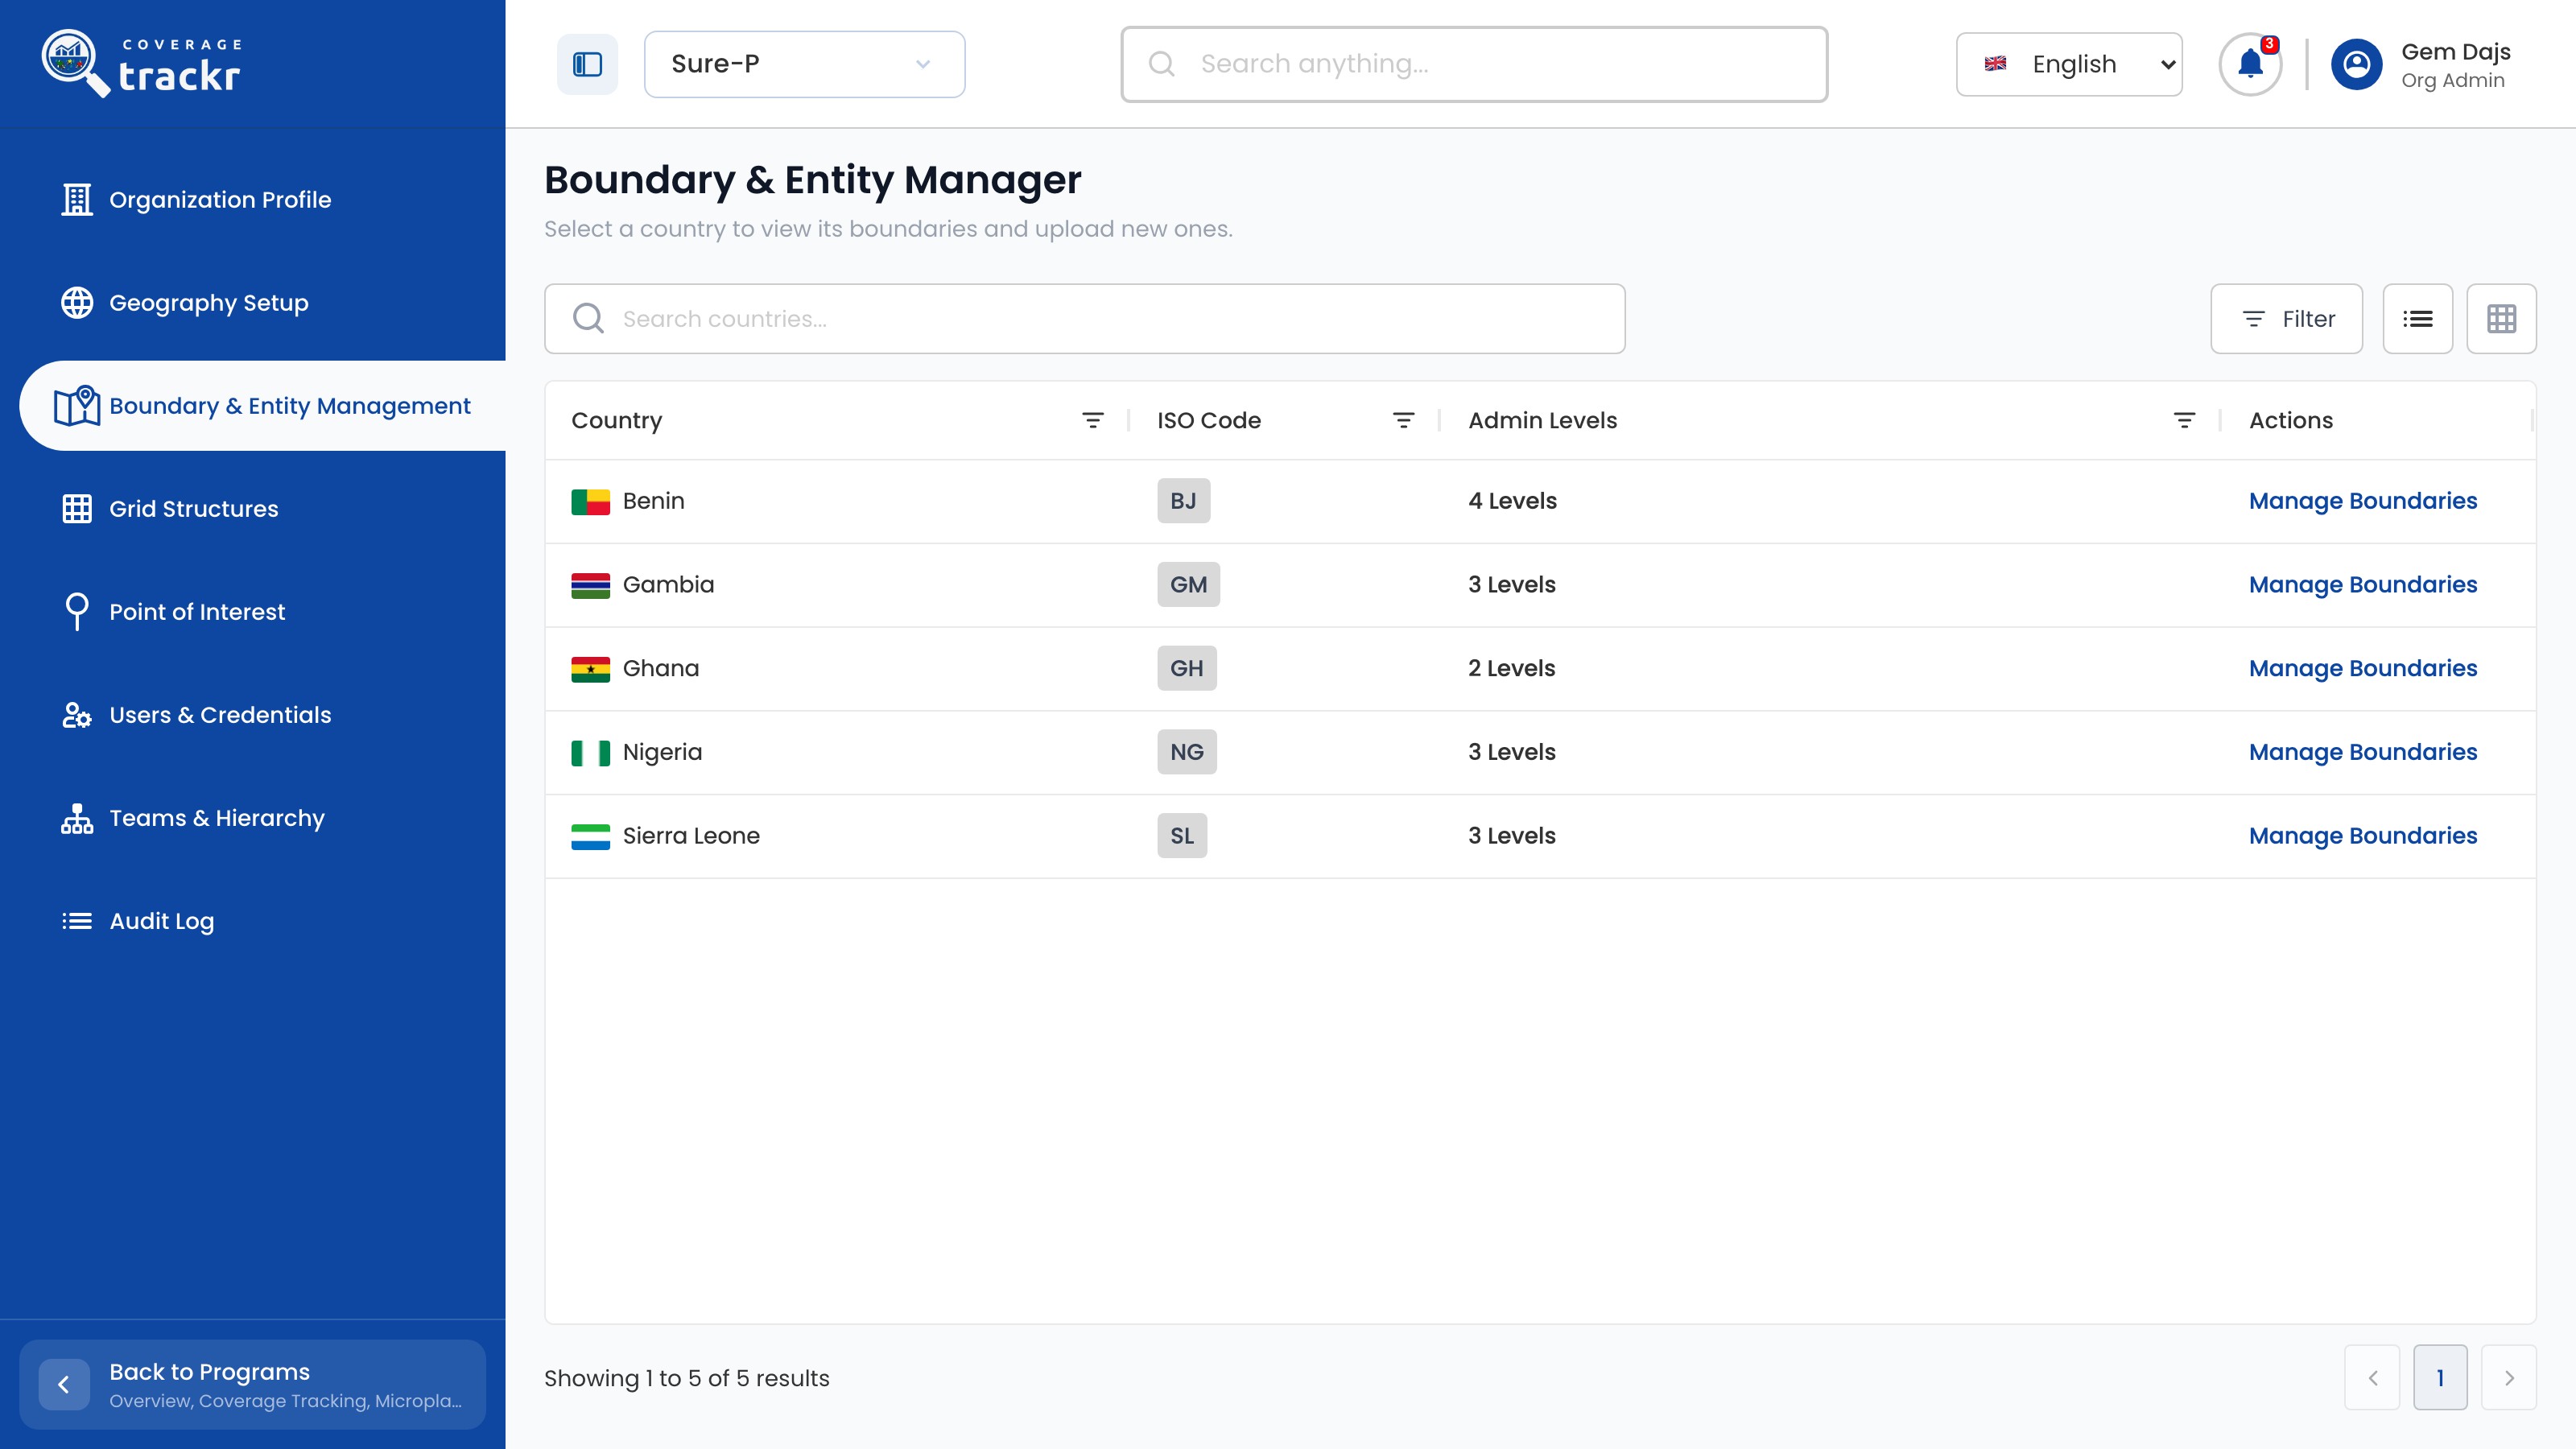This screenshot has width=2576, height=1449.
Task: Select the Sierra Leone country name
Action: coord(691,835)
